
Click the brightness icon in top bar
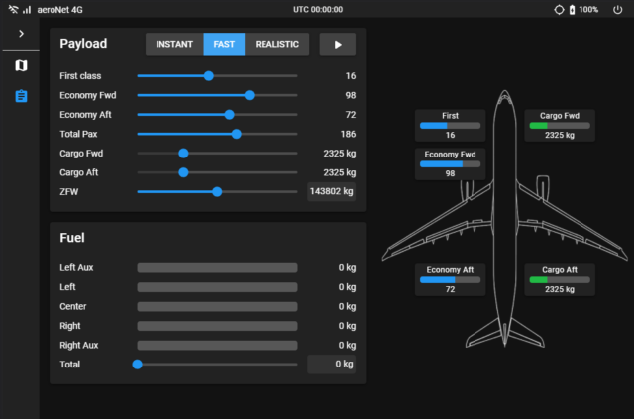(558, 9)
